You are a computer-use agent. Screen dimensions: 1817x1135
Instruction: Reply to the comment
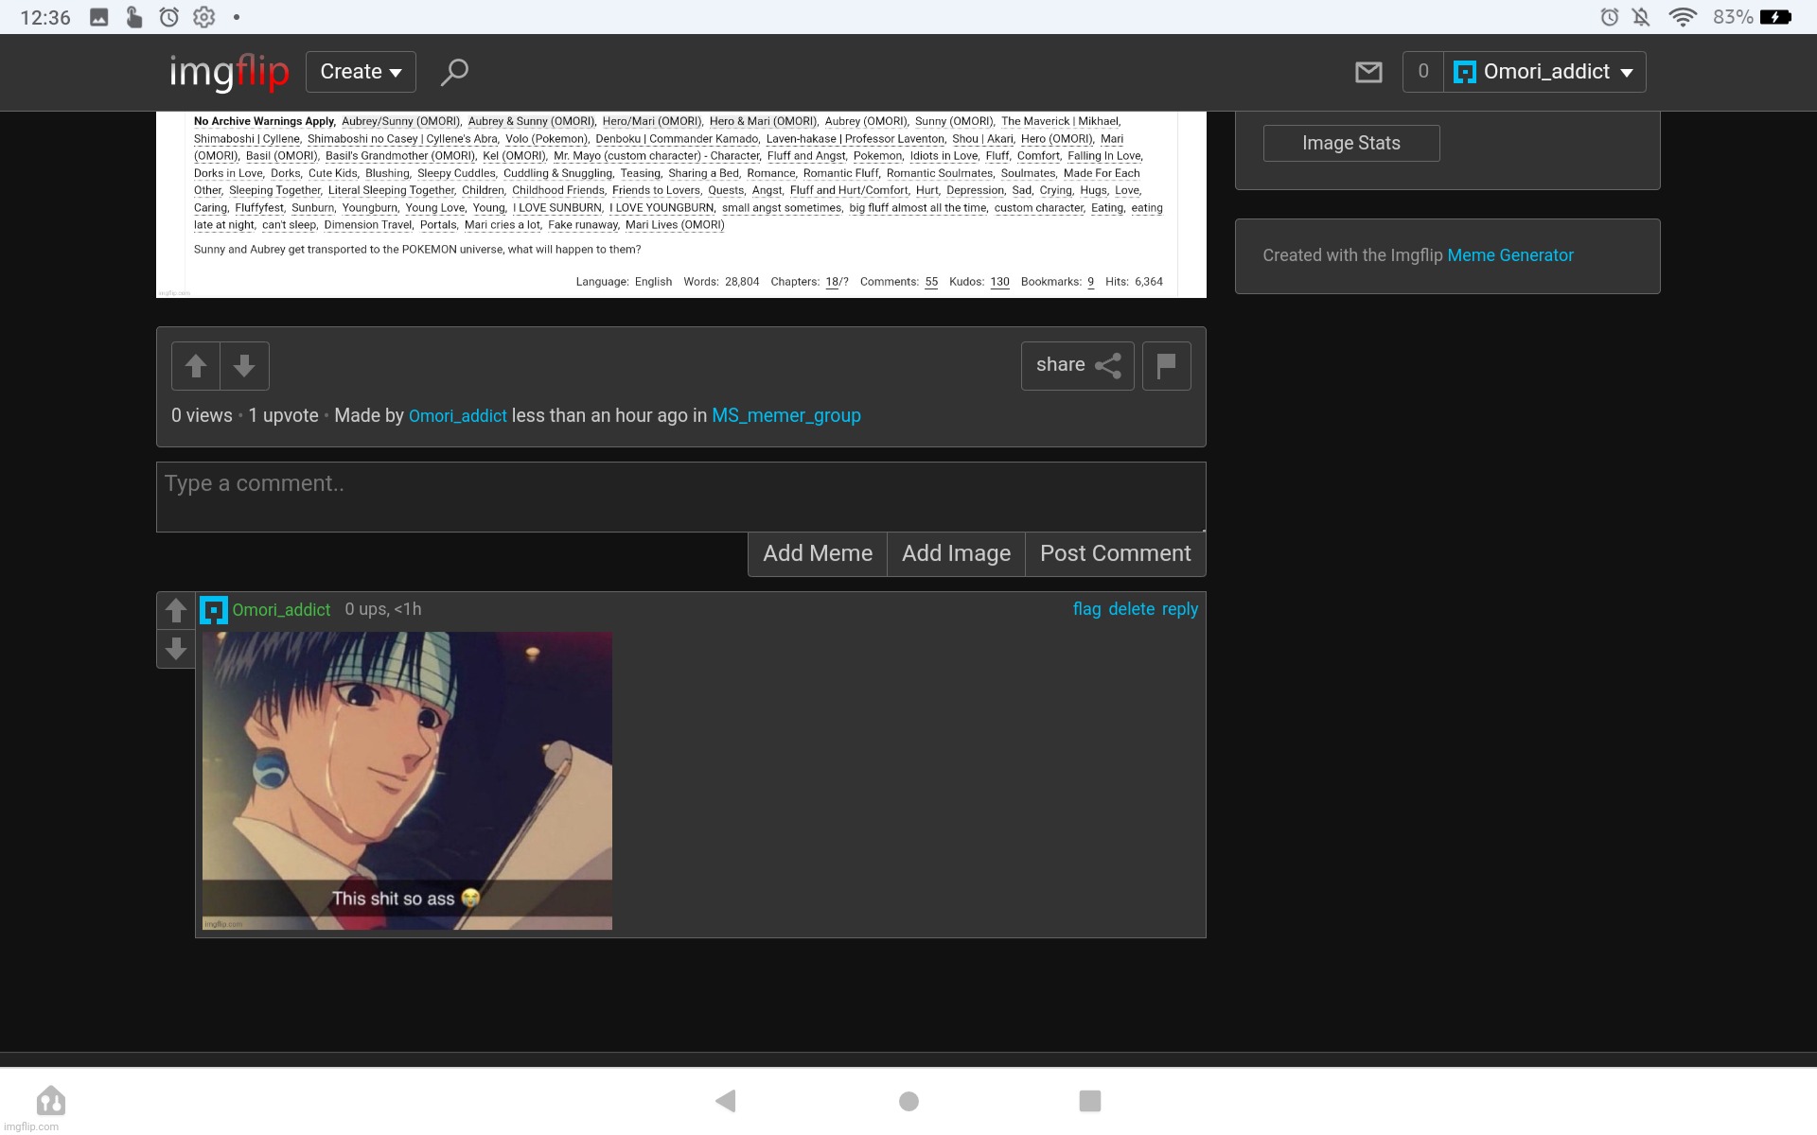coord(1180,609)
